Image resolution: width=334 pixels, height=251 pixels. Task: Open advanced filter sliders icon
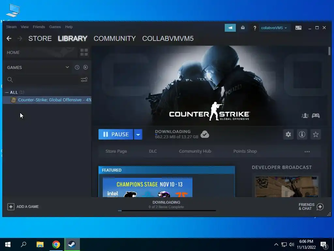pyautogui.click(x=84, y=80)
